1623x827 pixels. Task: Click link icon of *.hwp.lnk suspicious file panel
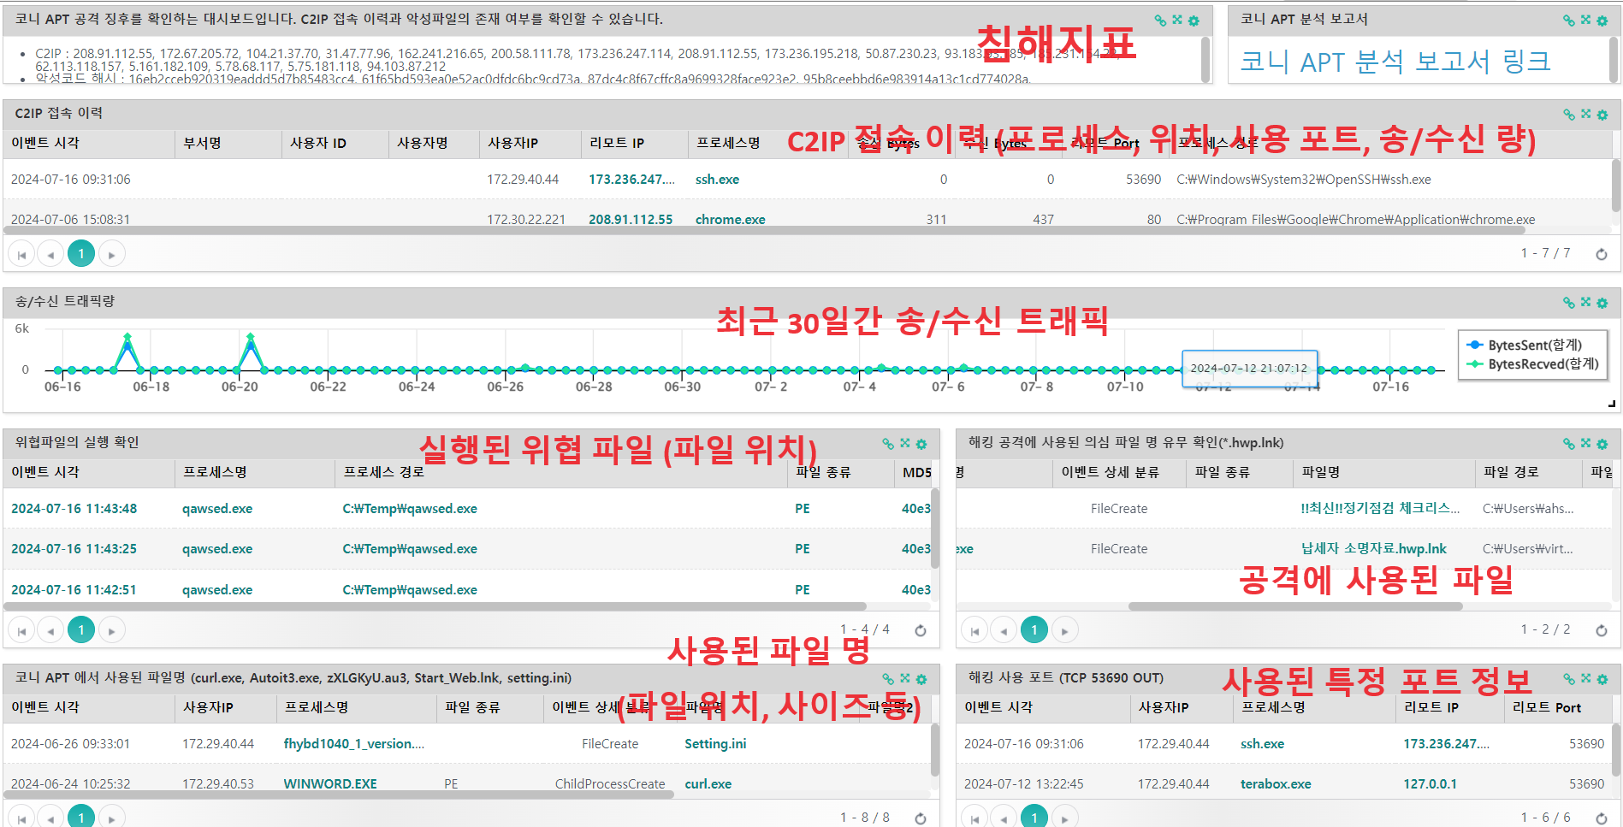coord(1568,444)
